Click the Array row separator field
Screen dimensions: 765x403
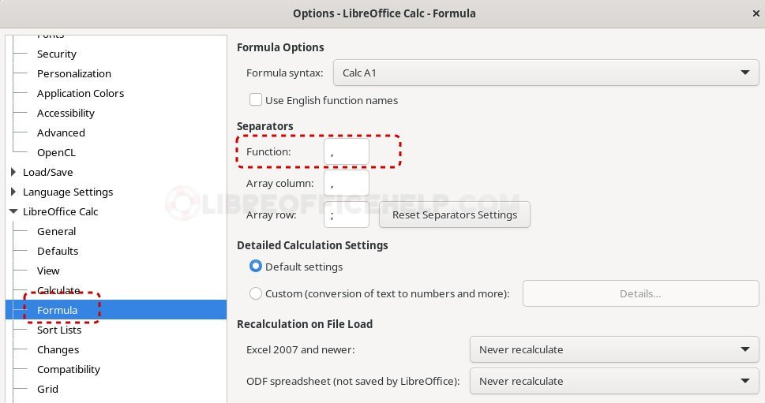(347, 215)
